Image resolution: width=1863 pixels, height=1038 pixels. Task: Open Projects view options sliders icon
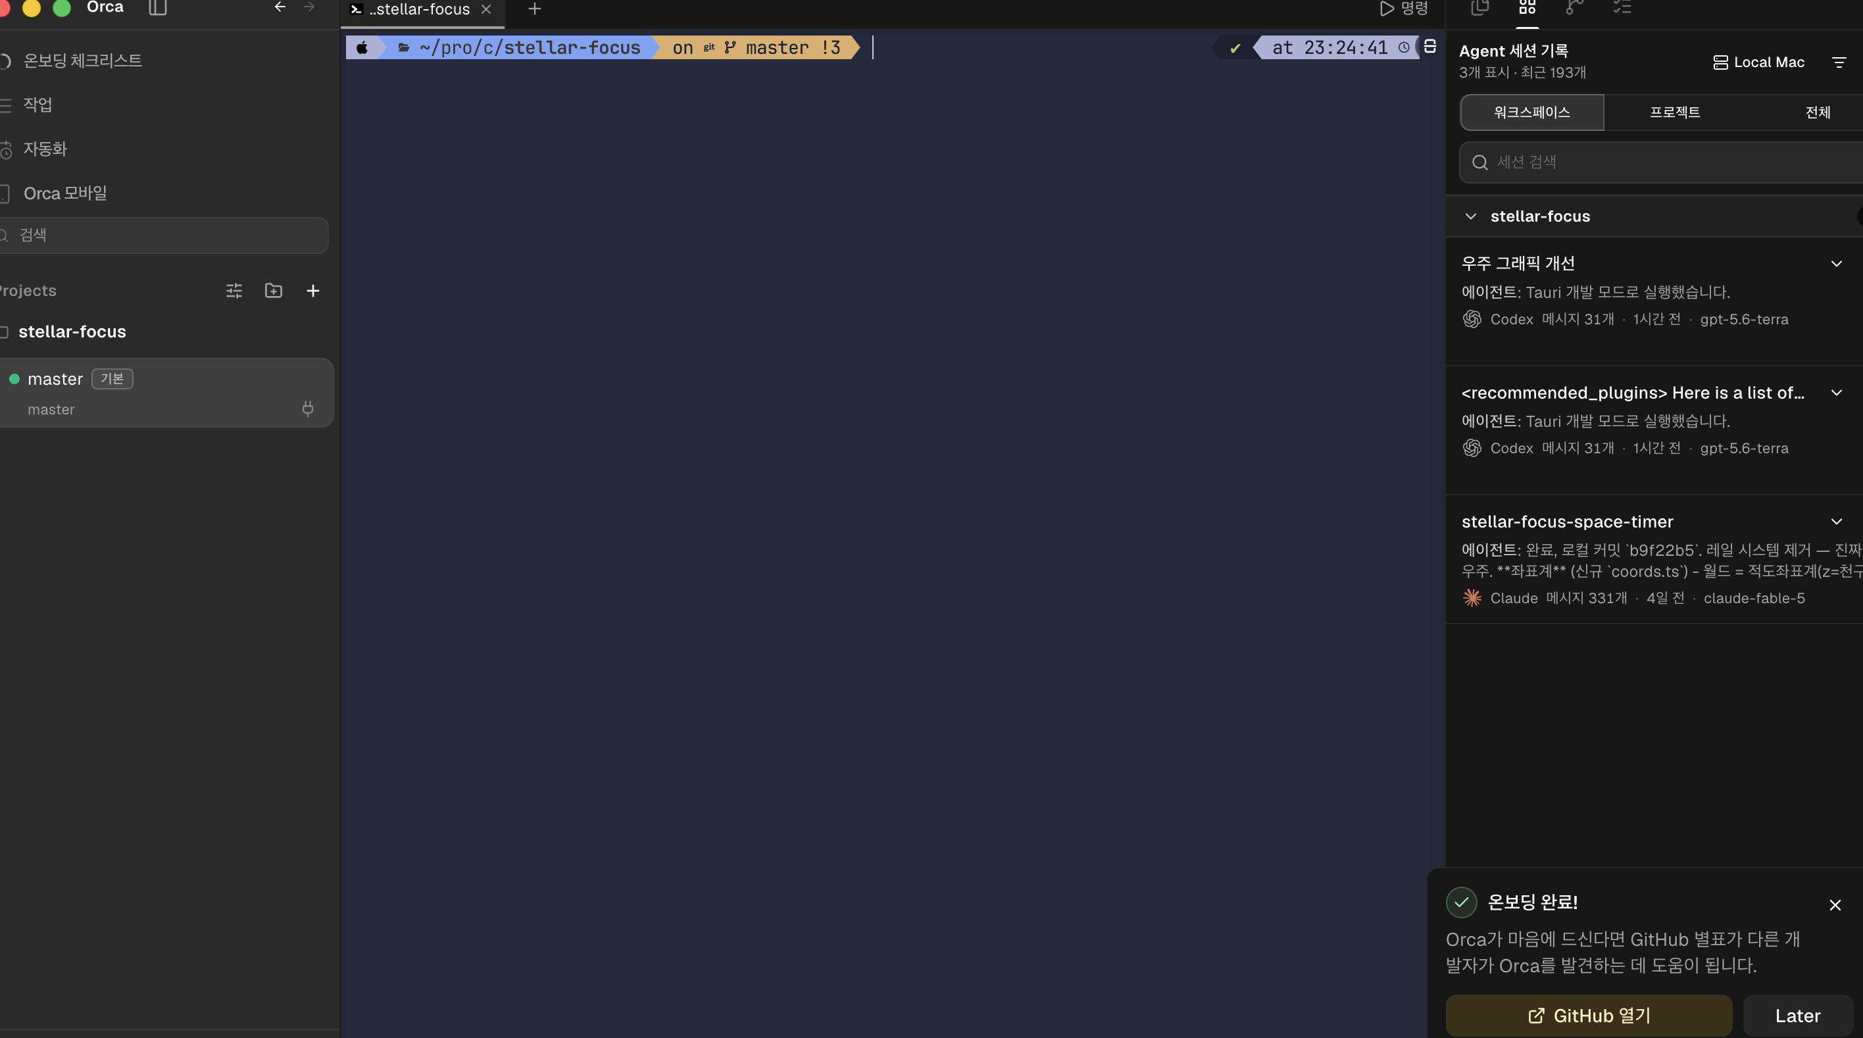tap(234, 291)
